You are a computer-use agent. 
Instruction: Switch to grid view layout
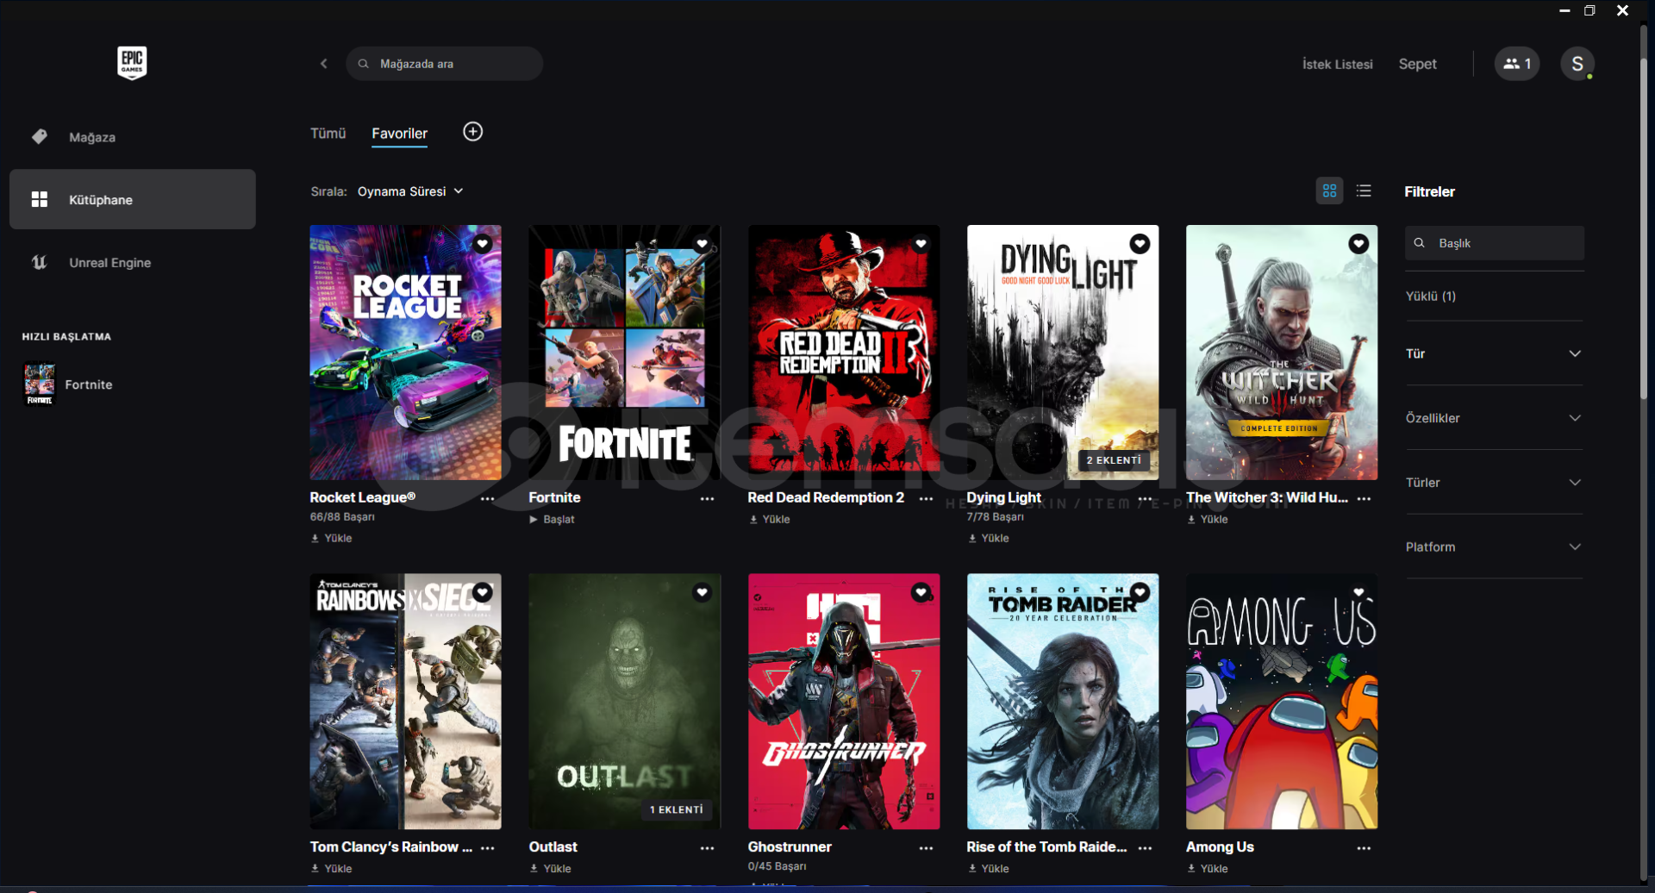point(1330,191)
